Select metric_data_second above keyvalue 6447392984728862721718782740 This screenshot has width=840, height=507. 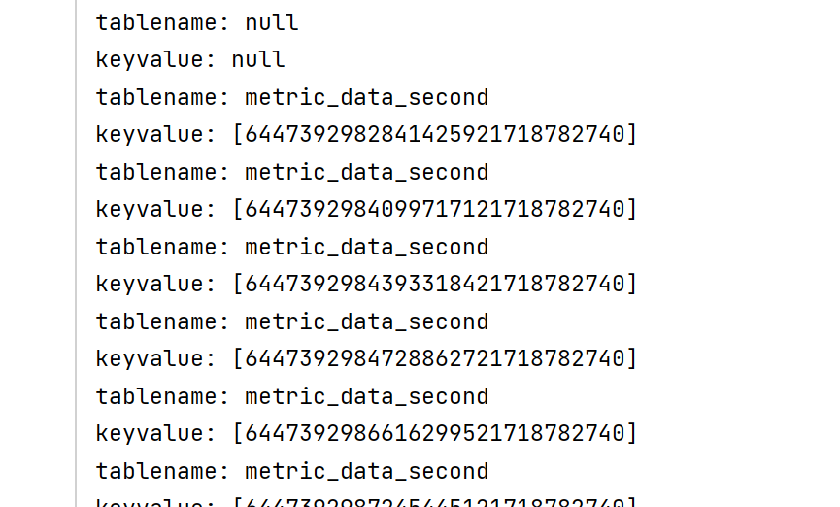point(367,322)
